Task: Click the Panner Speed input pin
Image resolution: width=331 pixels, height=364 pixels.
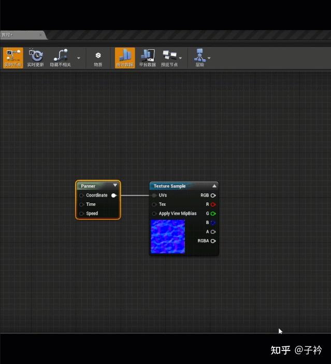Action: pos(81,214)
